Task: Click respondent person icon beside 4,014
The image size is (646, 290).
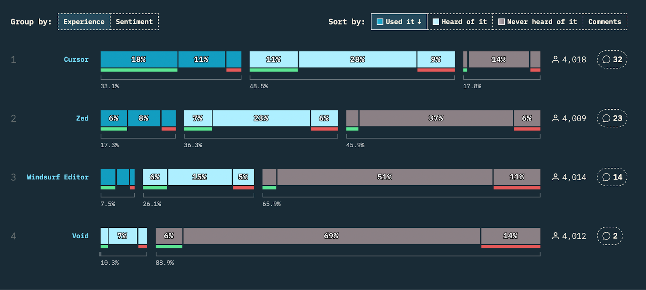Action: pos(556,177)
